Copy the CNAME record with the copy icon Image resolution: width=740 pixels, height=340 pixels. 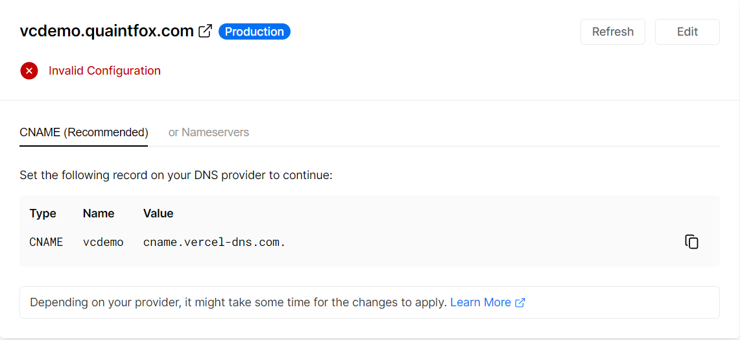[x=692, y=242]
